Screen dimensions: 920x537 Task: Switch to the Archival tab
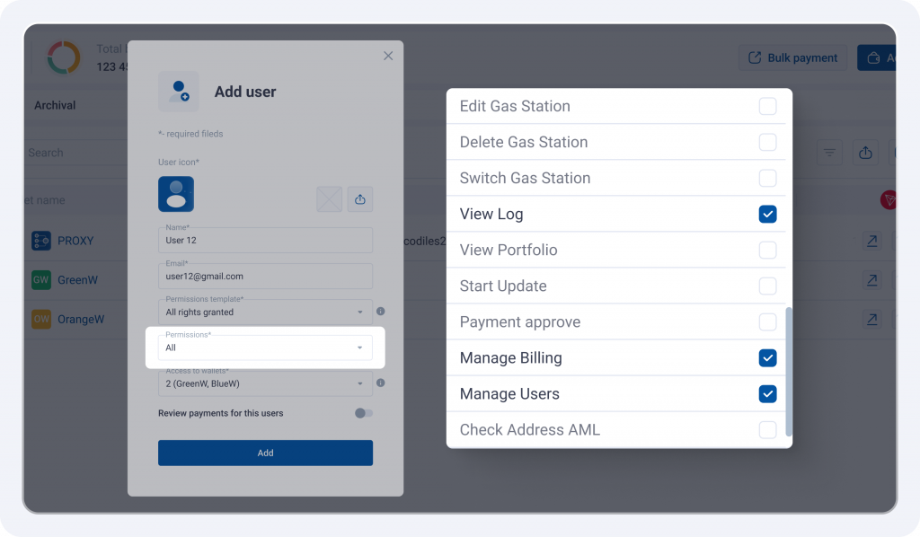[55, 106]
